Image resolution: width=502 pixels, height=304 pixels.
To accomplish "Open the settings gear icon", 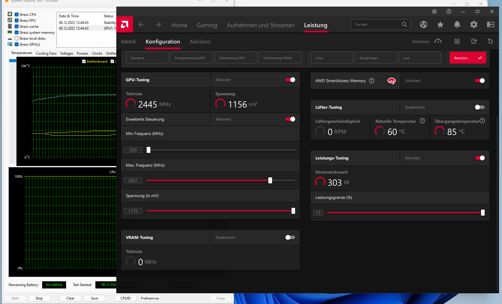I will click(474, 24).
